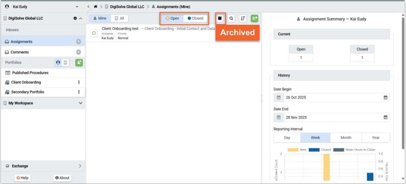Set reporting interval to Week
Image resolution: width=406 pixels, height=184 pixels.
click(x=315, y=138)
